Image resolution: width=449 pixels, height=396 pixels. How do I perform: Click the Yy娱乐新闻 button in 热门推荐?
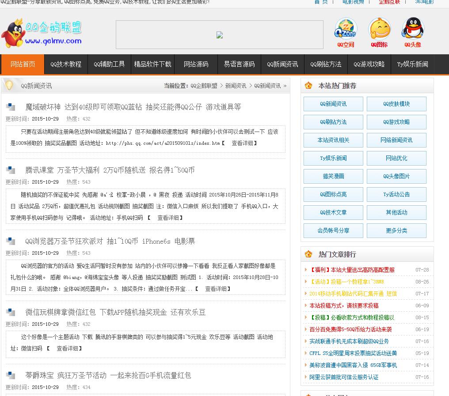point(333,158)
